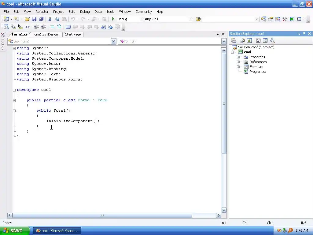Move to next bookmark in document
313x235 pixels.
click(x=110, y=27)
